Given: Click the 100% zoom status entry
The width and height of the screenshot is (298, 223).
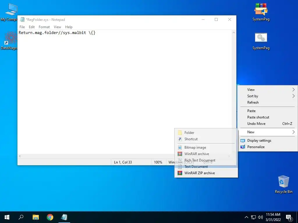Looking at the screenshot, I should point(158,162).
